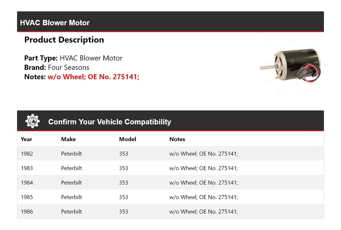The image size is (341, 230).
Task: Click the Confirm Your Vehicle Compatibility heading
Action: 109,122
